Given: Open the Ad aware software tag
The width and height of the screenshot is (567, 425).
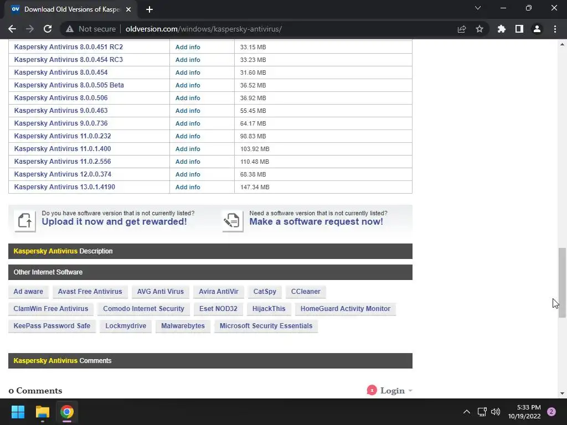Looking at the screenshot, I should point(28,291).
